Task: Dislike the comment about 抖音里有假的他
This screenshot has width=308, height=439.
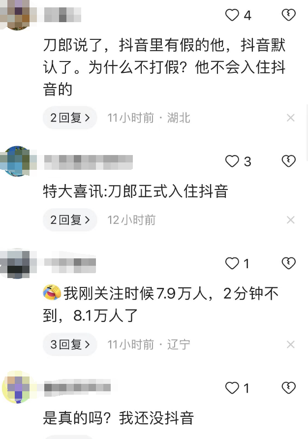Action: tap(288, 15)
